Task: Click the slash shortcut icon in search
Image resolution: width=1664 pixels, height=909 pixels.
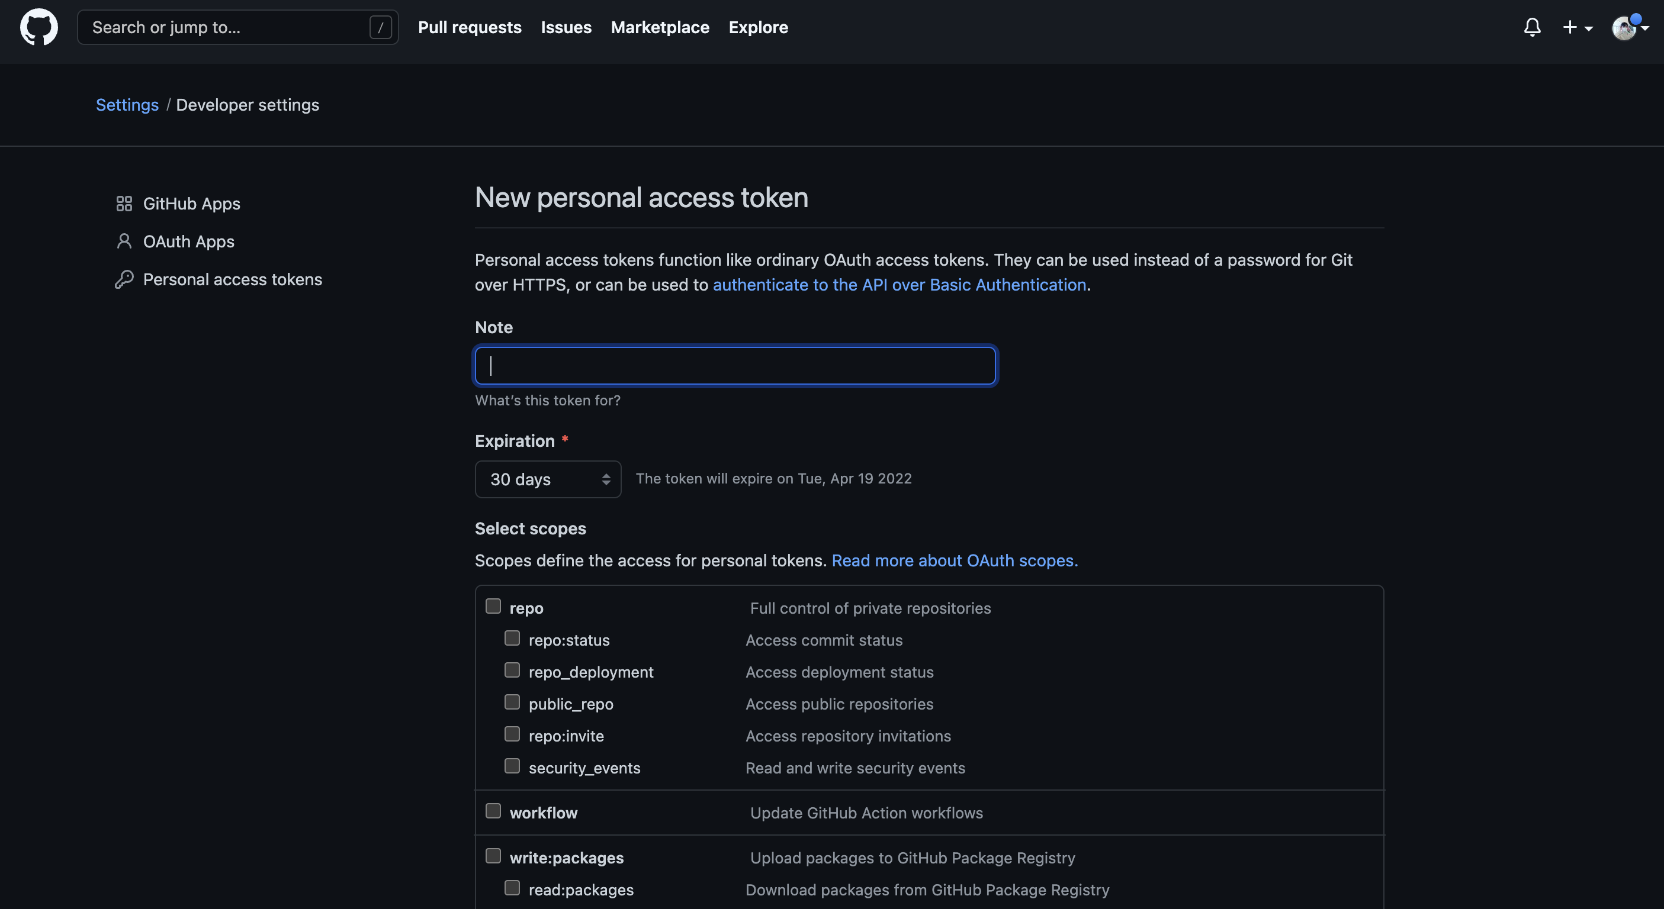Action: (381, 27)
